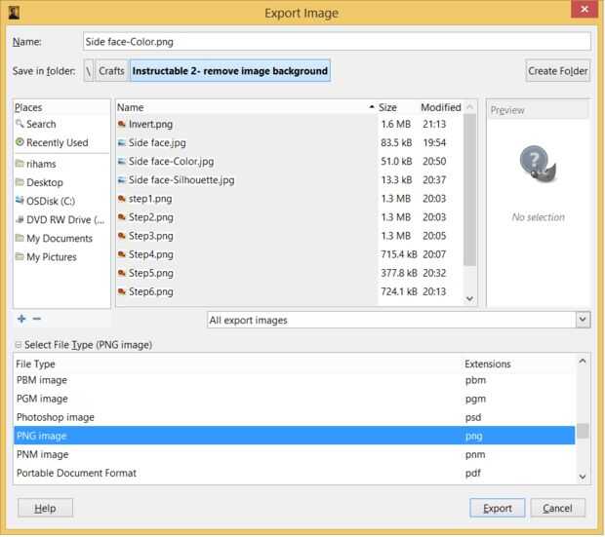Click the rihams folder icon
The image size is (605, 537).
(x=20, y=164)
